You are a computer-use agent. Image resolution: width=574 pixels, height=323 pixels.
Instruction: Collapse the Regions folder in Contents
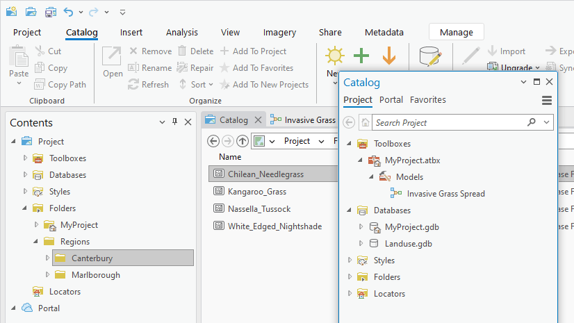(36, 242)
